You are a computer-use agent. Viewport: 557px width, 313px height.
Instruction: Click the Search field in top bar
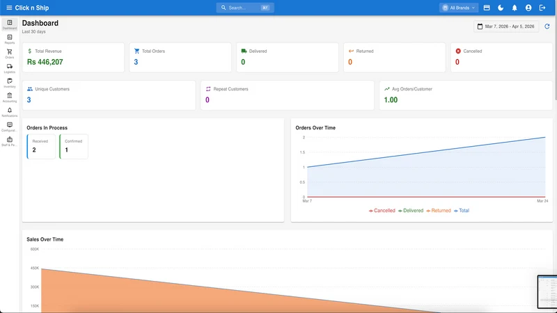(245, 8)
